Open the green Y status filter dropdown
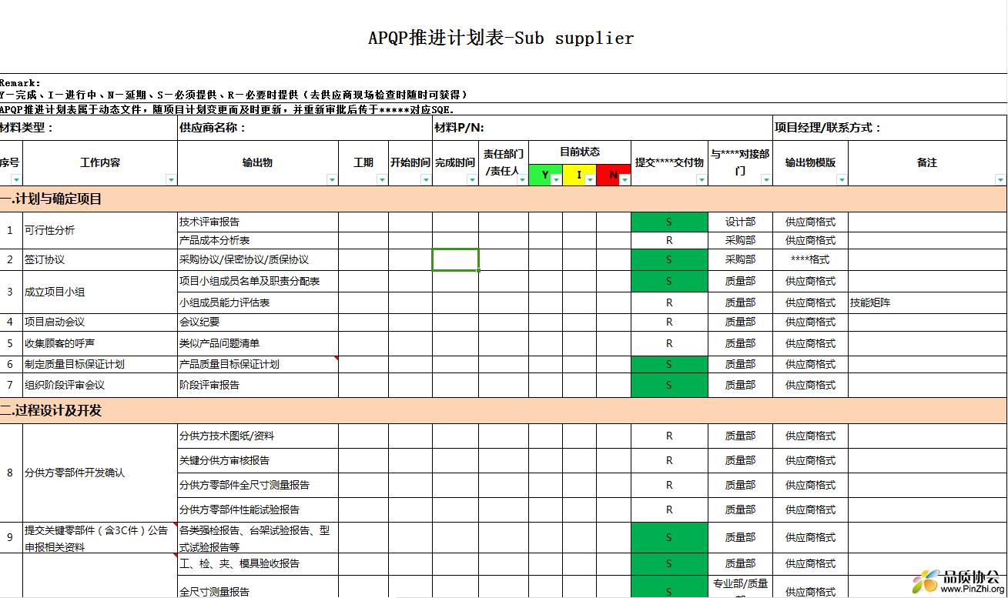The width and height of the screenshot is (1008, 598). coord(556,179)
